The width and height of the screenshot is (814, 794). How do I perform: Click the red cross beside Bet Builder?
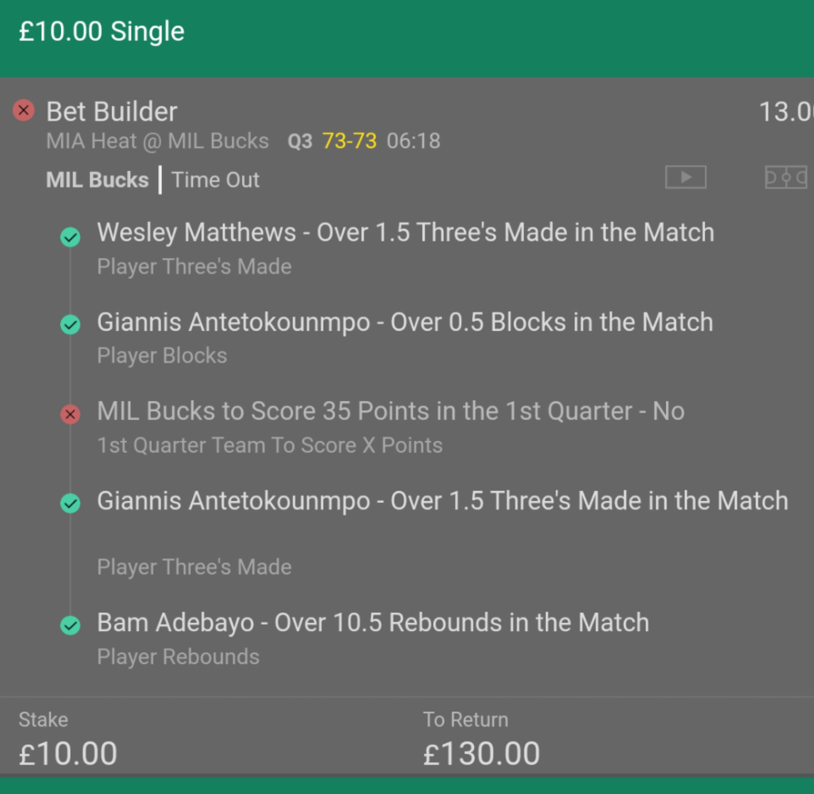24,110
